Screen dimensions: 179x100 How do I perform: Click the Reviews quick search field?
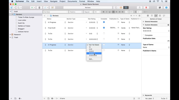coord(88,7)
